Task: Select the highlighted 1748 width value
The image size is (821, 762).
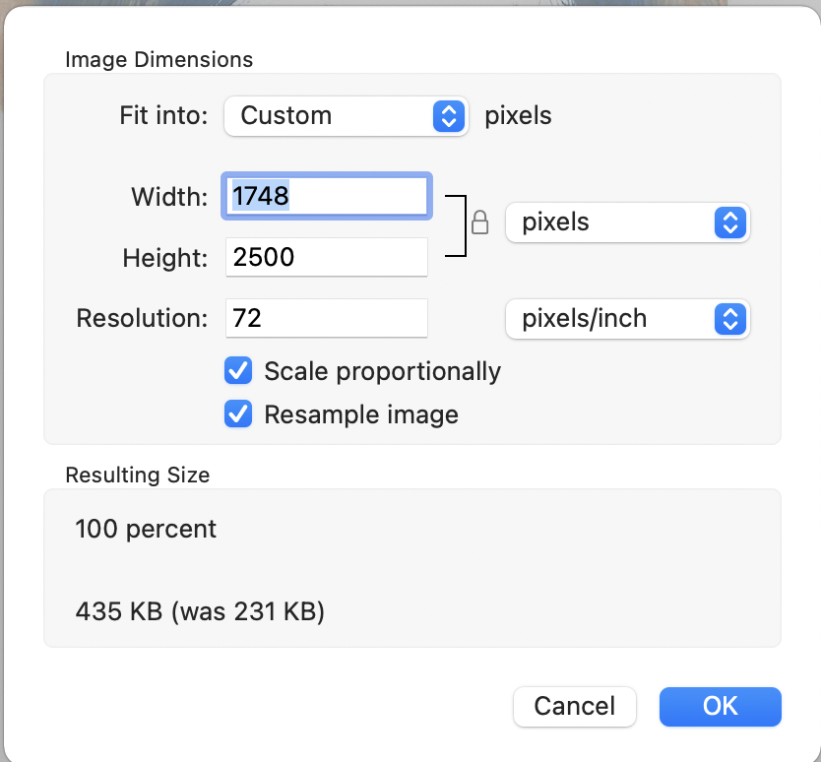Action: pyautogui.click(x=259, y=196)
